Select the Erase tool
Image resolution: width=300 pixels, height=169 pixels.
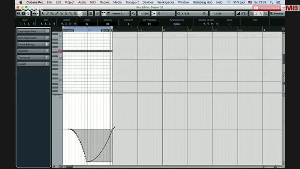coord(52,14)
